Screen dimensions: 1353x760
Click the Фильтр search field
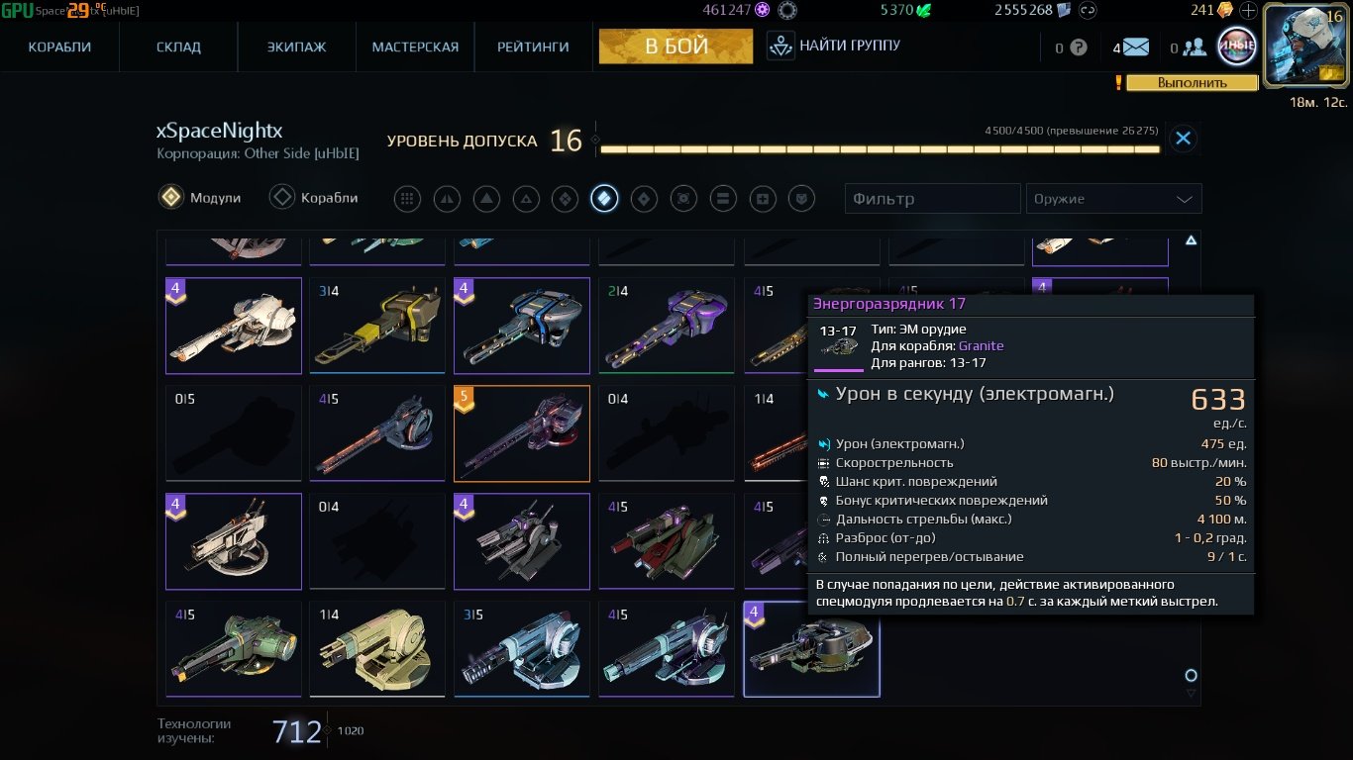pyautogui.click(x=932, y=199)
